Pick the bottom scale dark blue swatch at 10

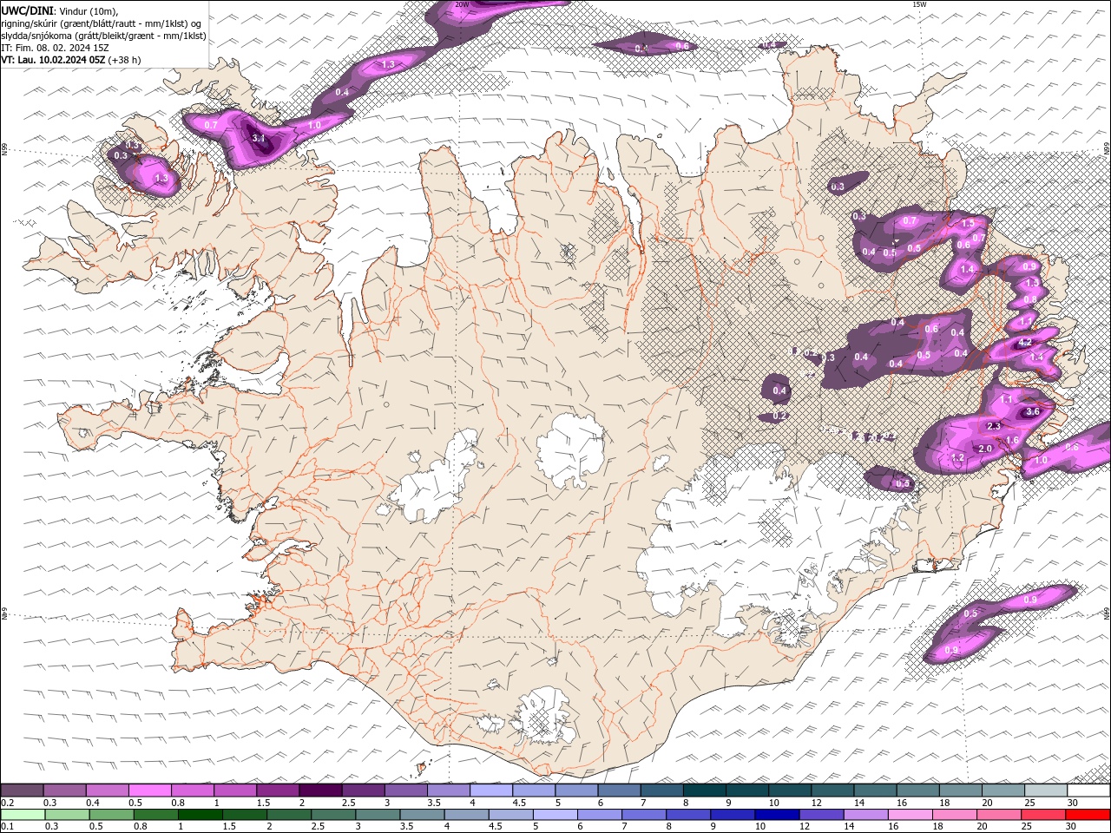777,815
